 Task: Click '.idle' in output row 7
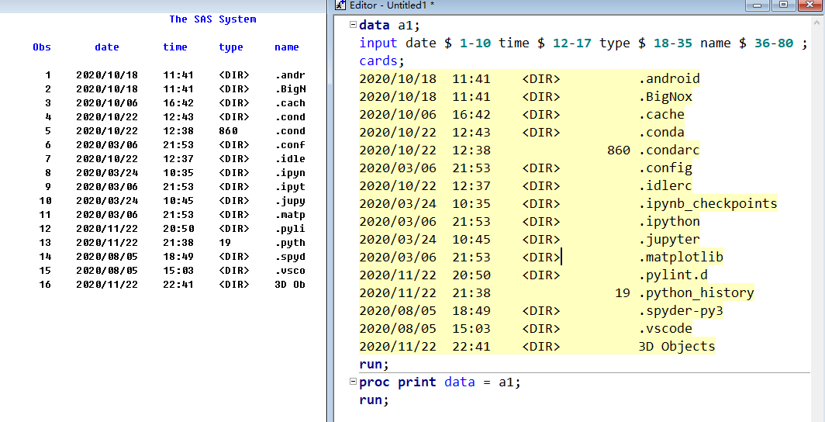(x=290, y=159)
